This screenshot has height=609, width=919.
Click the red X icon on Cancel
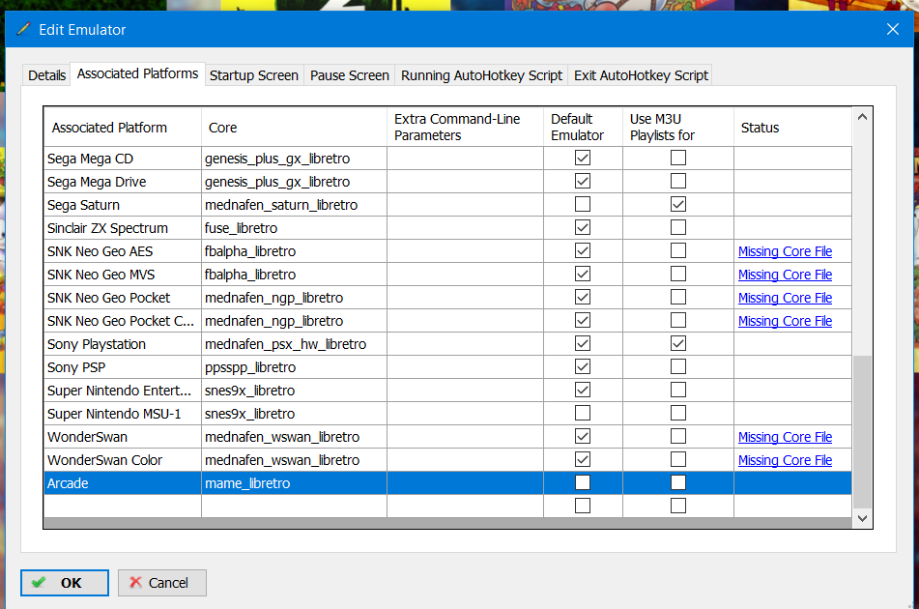tap(135, 582)
